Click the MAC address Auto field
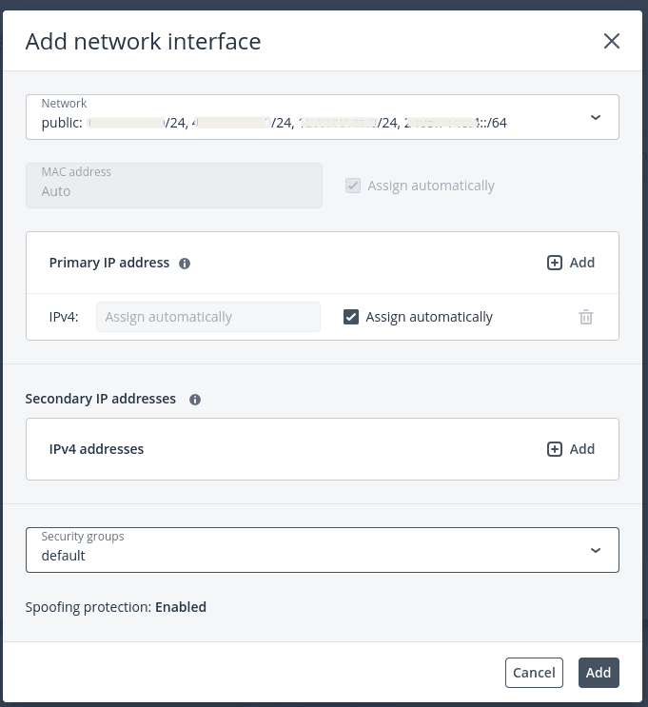This screenshot has height=707, width=648. [x=174, y=186]
